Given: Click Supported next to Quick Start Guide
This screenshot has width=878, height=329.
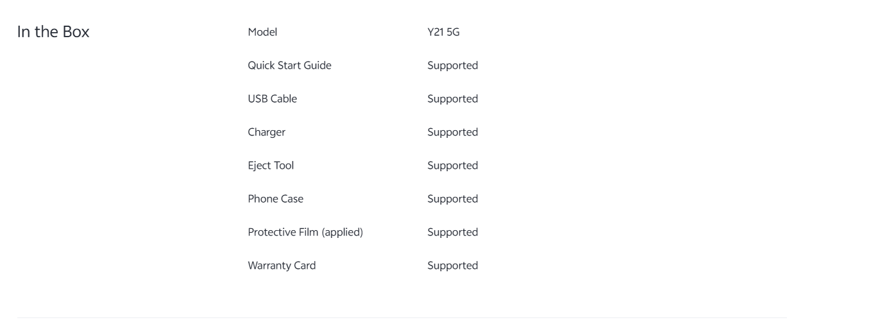Looking at the screenshot, I should pyautogui.click(x=452, y=65).
